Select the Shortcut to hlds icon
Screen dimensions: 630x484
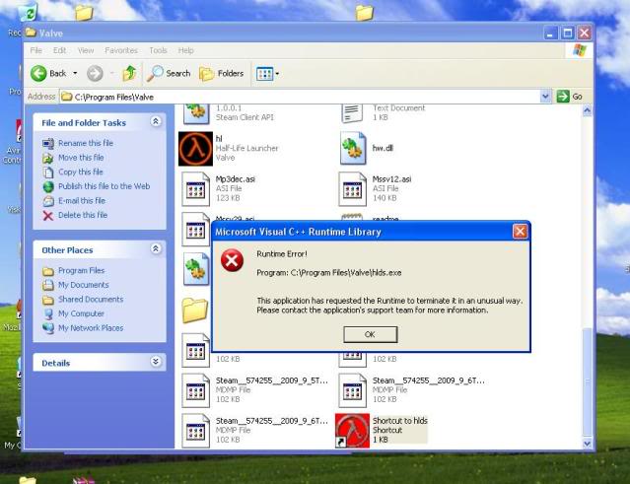(x=352, y=431)
